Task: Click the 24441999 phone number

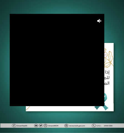Action: pos(108,126)
